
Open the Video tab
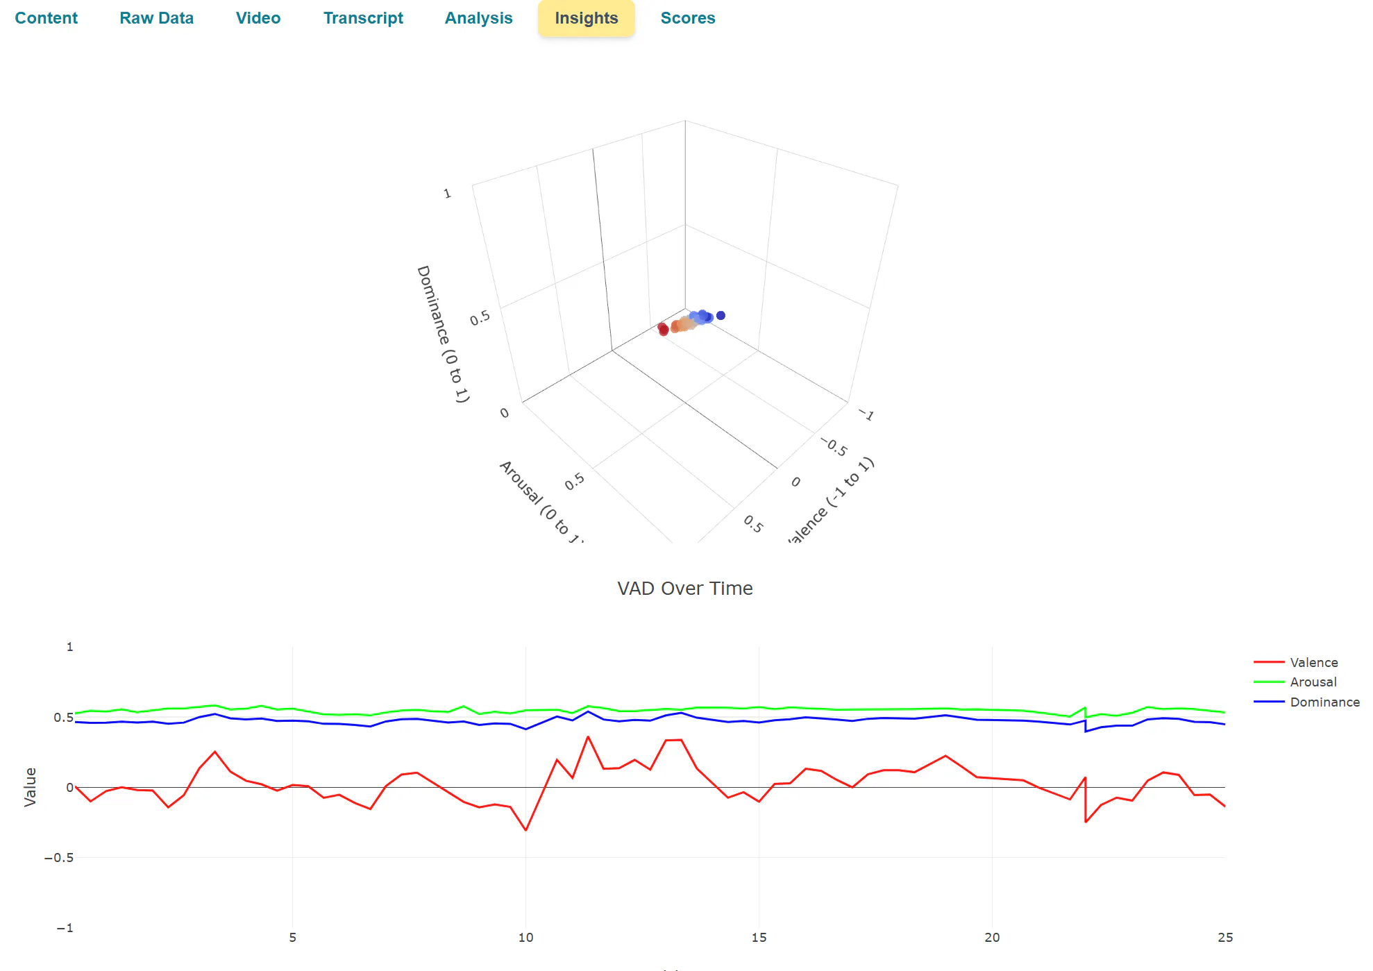click(x=258, y=18)
